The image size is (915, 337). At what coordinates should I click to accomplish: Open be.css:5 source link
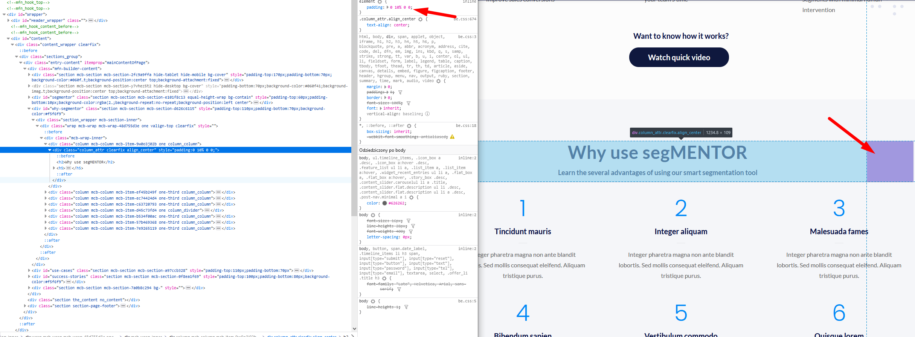click(467, 301)
